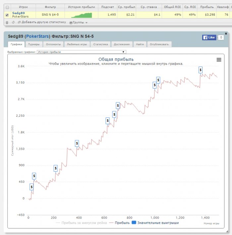Screen dimensions: 232x235
Task: Switch to the Графики tab
Action: tap(16, 44)
